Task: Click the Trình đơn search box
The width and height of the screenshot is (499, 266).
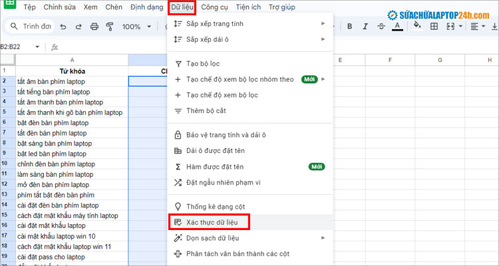Action: 30,27
